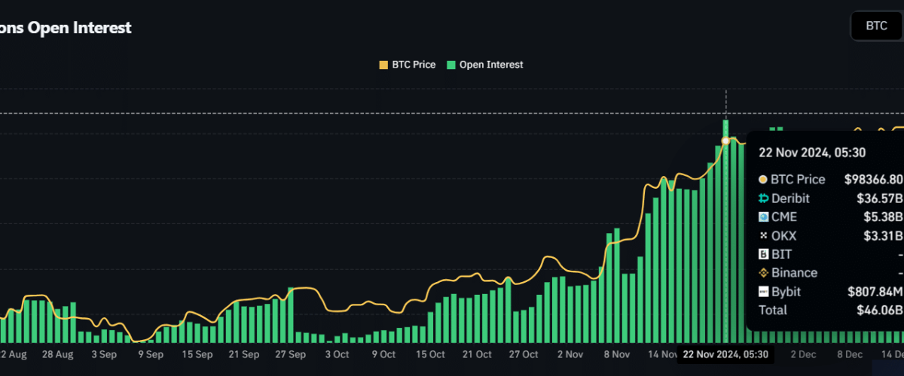Viewport: 904px width, 376px height.
Task: Click the CME logo icon in the tooltip
Action: coord(763,217)
